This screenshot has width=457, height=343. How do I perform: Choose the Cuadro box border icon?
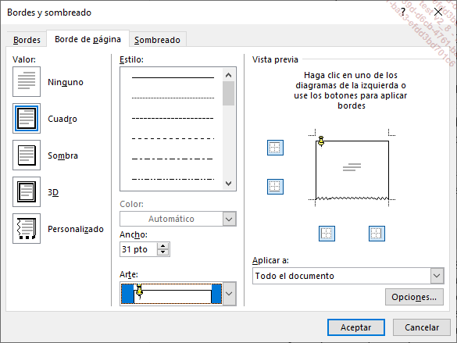27,118
